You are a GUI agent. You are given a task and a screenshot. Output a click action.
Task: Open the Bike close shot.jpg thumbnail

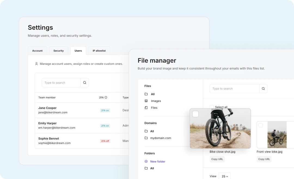click(x=220, y=129)
